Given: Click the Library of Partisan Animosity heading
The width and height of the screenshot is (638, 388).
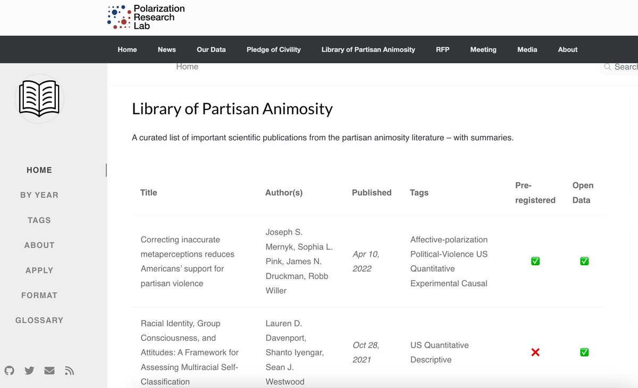Looking at the screenshot, I should [x=232, y=109].
